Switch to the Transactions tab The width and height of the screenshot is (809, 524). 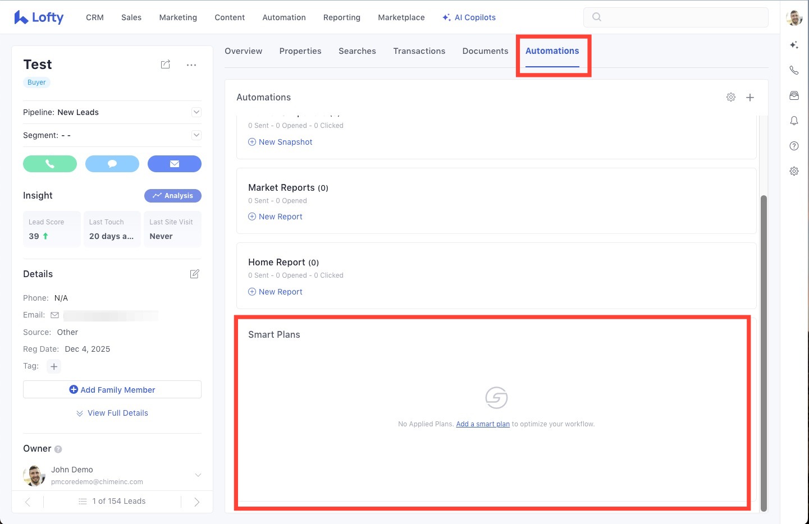click(x=419, y=51)
